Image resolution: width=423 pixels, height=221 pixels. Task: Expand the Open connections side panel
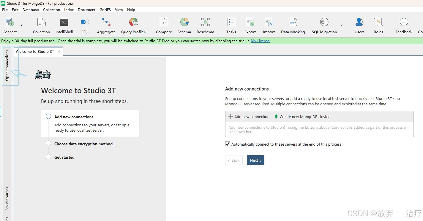(x=7, y=65)
